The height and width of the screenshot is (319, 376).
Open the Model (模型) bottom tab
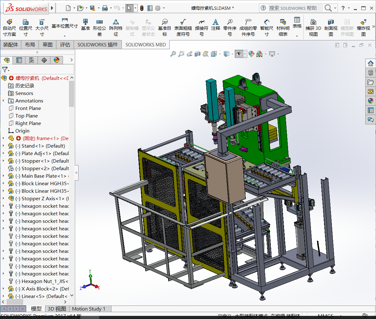tap(36, 309)
